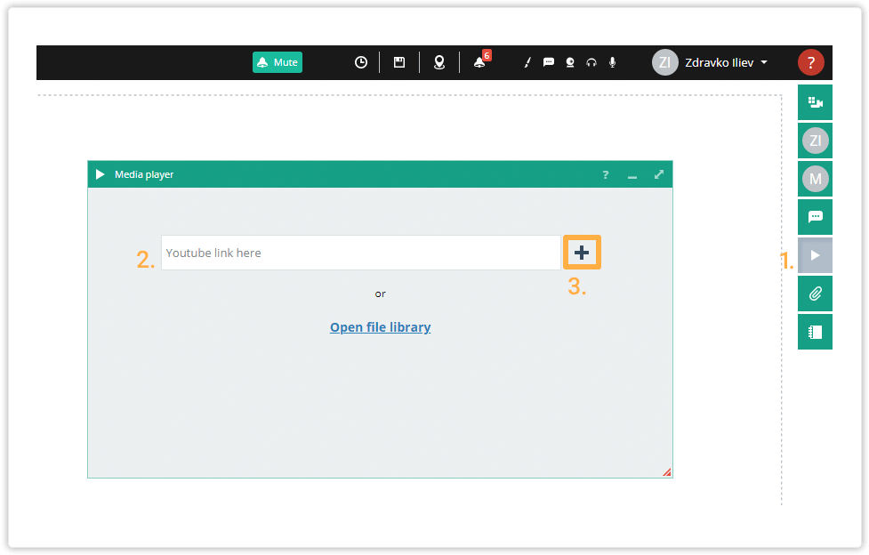
Task: Click the media player play icon in sidebar
Action: (815, 255)
